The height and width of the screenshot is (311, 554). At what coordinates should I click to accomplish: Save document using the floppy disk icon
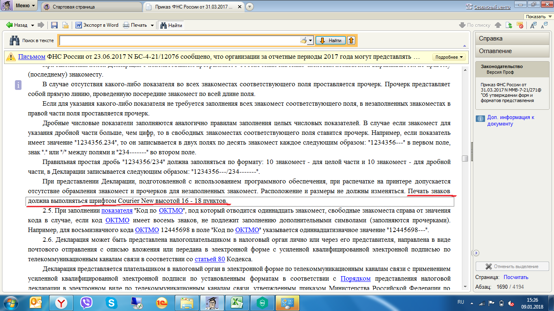pos(54,25)
